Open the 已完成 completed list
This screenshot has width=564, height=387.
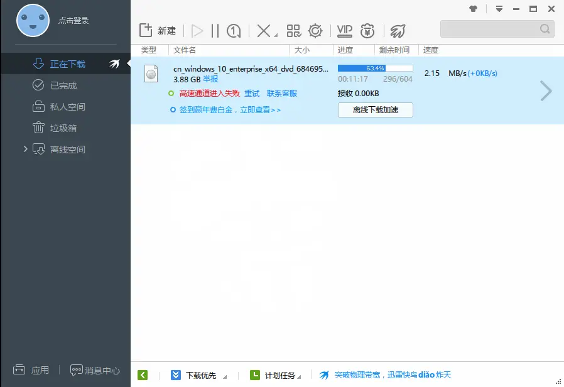66,85
